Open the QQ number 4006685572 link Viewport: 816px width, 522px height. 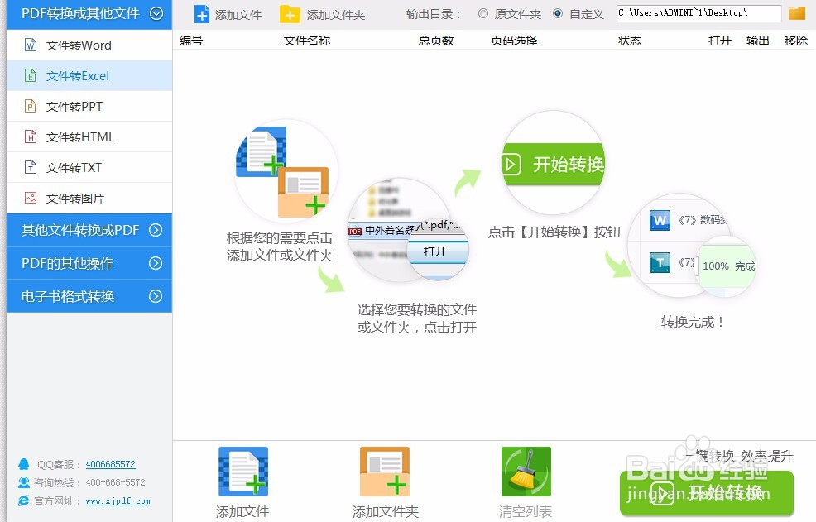coord(110,464)
